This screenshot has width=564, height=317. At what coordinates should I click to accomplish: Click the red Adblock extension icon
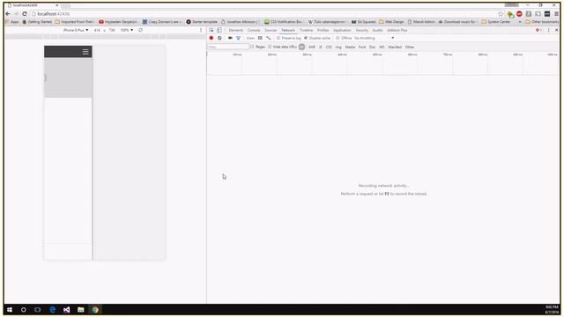[x=519, y=14]
